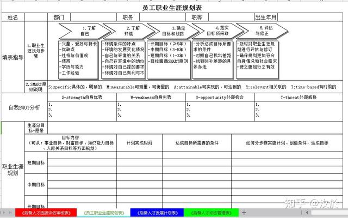Screen dimensions: 348x218
Task: Click the numbered entry cell under W-weakness
Action: (151, 111)
